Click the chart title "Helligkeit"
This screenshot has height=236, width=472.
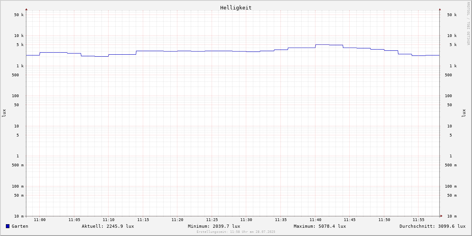[236, 7]
